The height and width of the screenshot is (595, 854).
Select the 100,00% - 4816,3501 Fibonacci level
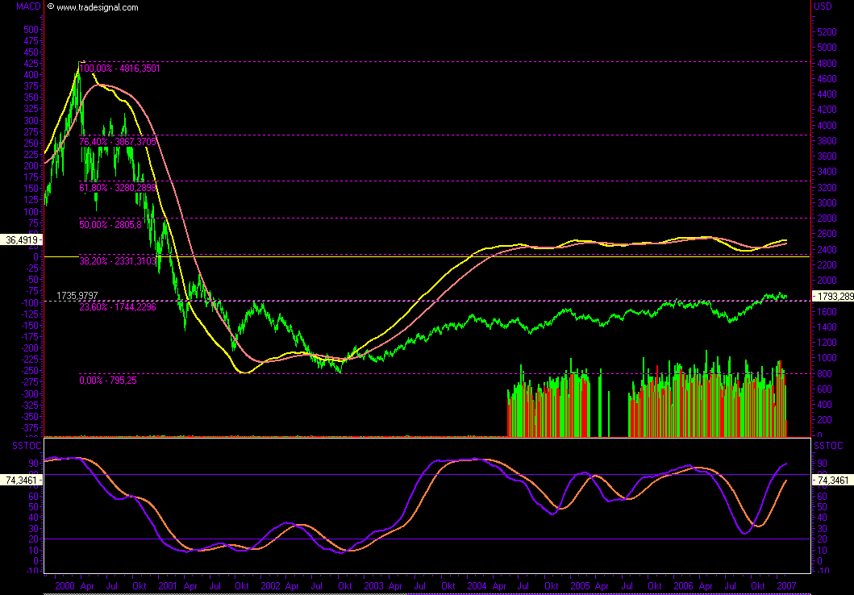[119, 69]
